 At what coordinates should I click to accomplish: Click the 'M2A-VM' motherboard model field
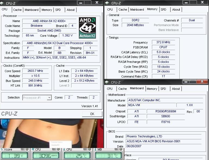[152, 105]
